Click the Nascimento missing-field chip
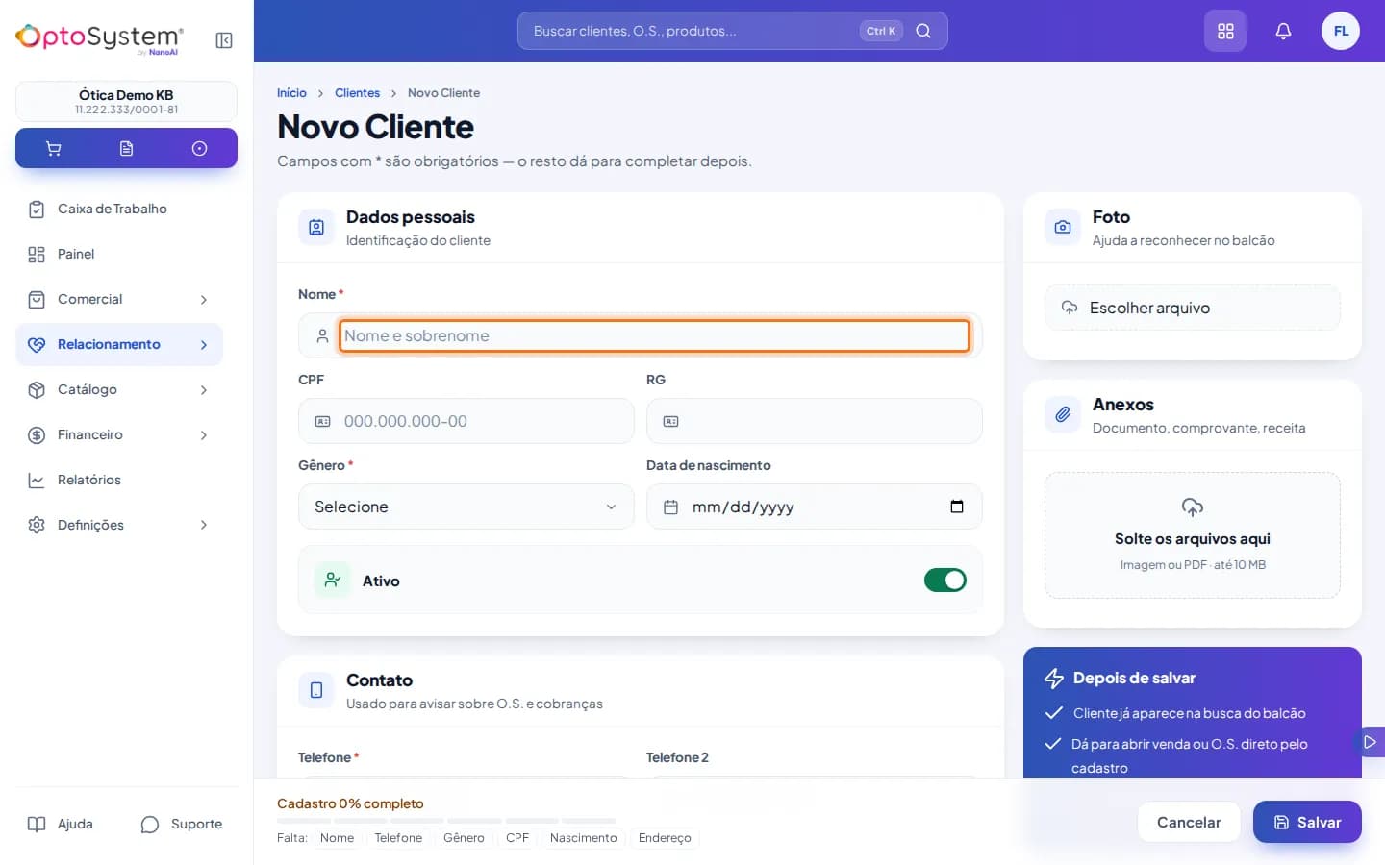Viewport: 1385px width, 865px height. [583, 838]
